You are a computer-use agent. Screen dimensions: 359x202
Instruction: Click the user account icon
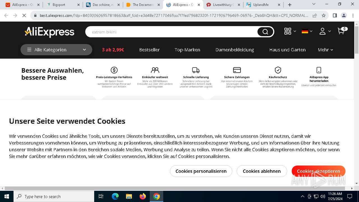tap(323, 31)
